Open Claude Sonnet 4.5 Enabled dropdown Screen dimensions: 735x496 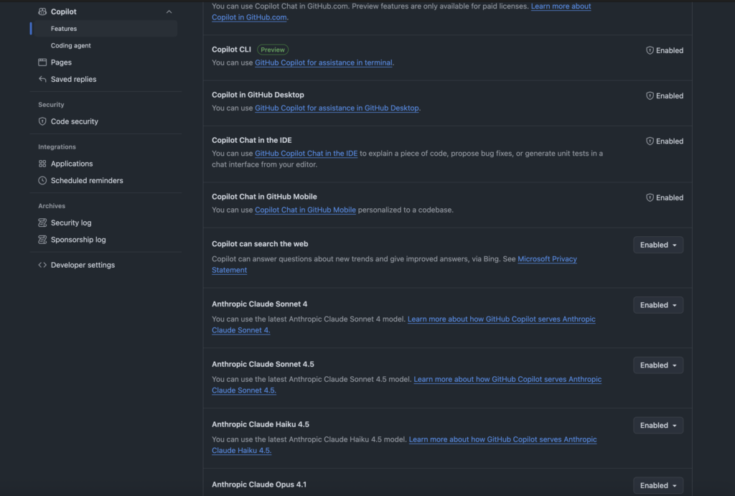[x=657, y=365]
